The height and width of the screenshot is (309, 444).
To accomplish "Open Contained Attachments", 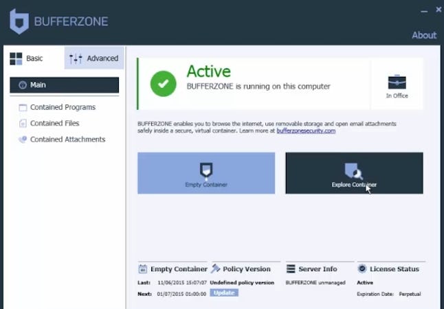I will coord(67,139).
